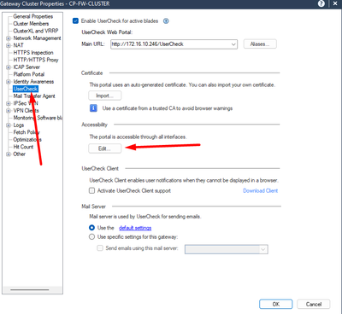This screenshot has width=342, height=314.
Task: Click the info icon beside Enable UserCheck
Action: click(x=166, y=21)
